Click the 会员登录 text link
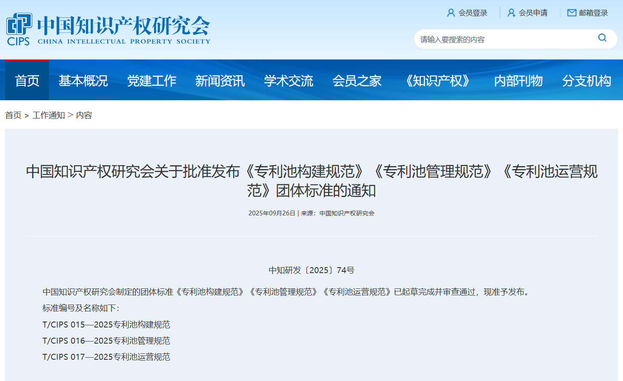 (x=473, y=13)
